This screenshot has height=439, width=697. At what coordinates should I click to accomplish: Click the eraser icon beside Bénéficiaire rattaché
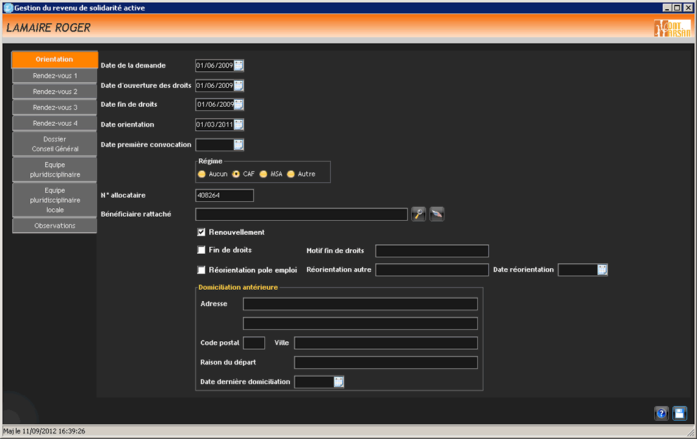tap(437, 215)
